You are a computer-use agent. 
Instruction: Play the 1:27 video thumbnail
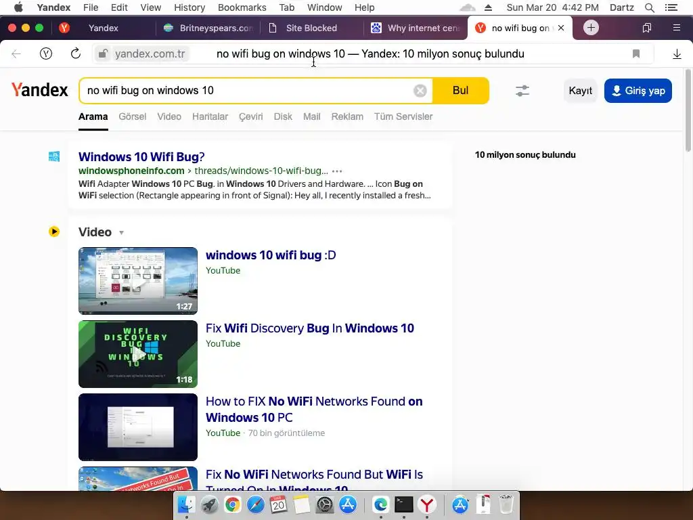click(138, 281)
